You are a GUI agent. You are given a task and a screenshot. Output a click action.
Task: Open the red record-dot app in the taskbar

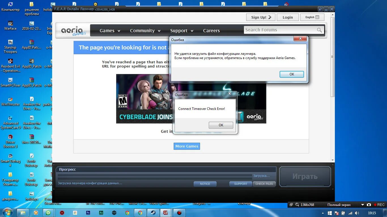click(x=179, y=213)
